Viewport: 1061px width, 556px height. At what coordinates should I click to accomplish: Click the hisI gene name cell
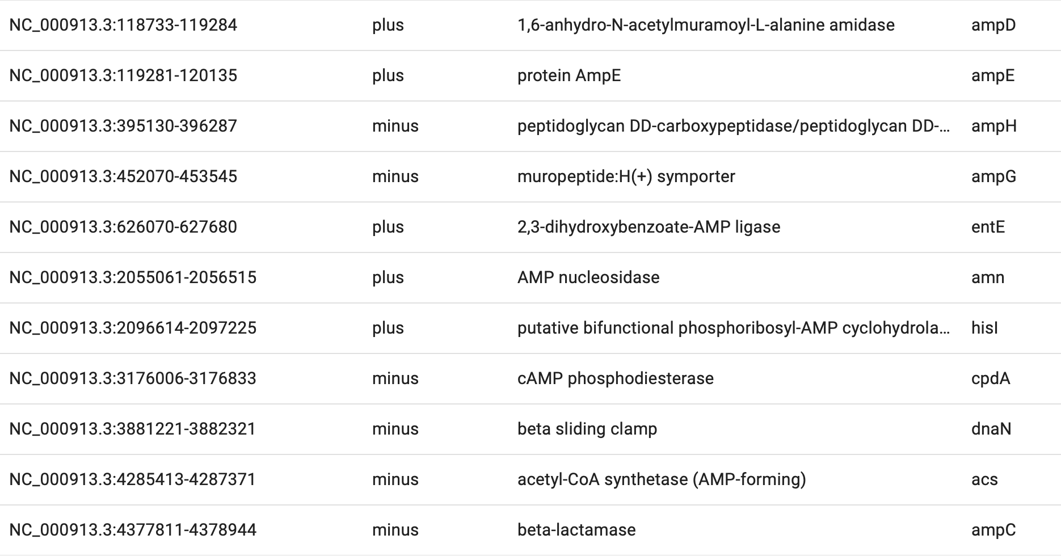(984, 328)
